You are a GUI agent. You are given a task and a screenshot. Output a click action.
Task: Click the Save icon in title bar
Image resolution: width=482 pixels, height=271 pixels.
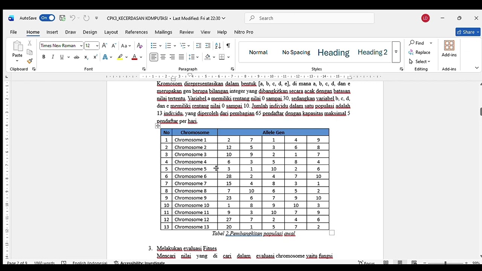point(63,18)
